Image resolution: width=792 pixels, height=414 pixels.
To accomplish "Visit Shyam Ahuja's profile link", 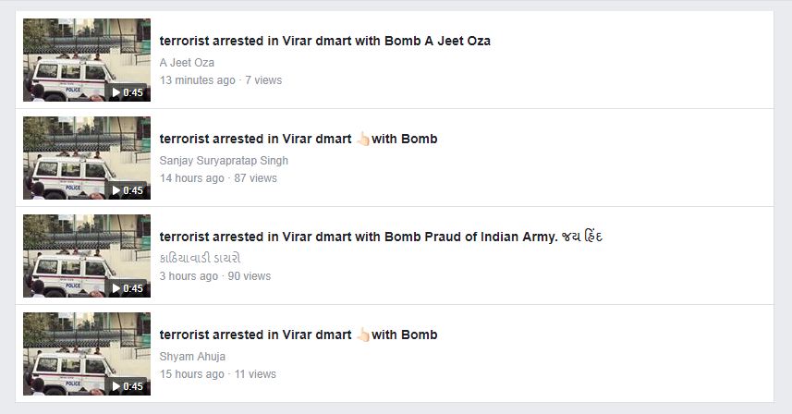I will 192,357.
